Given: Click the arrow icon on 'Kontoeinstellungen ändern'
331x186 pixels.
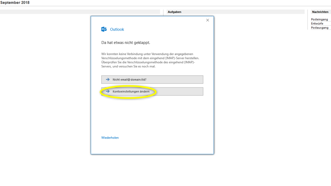Looking at the screenshot, I should tap(108, 91).
